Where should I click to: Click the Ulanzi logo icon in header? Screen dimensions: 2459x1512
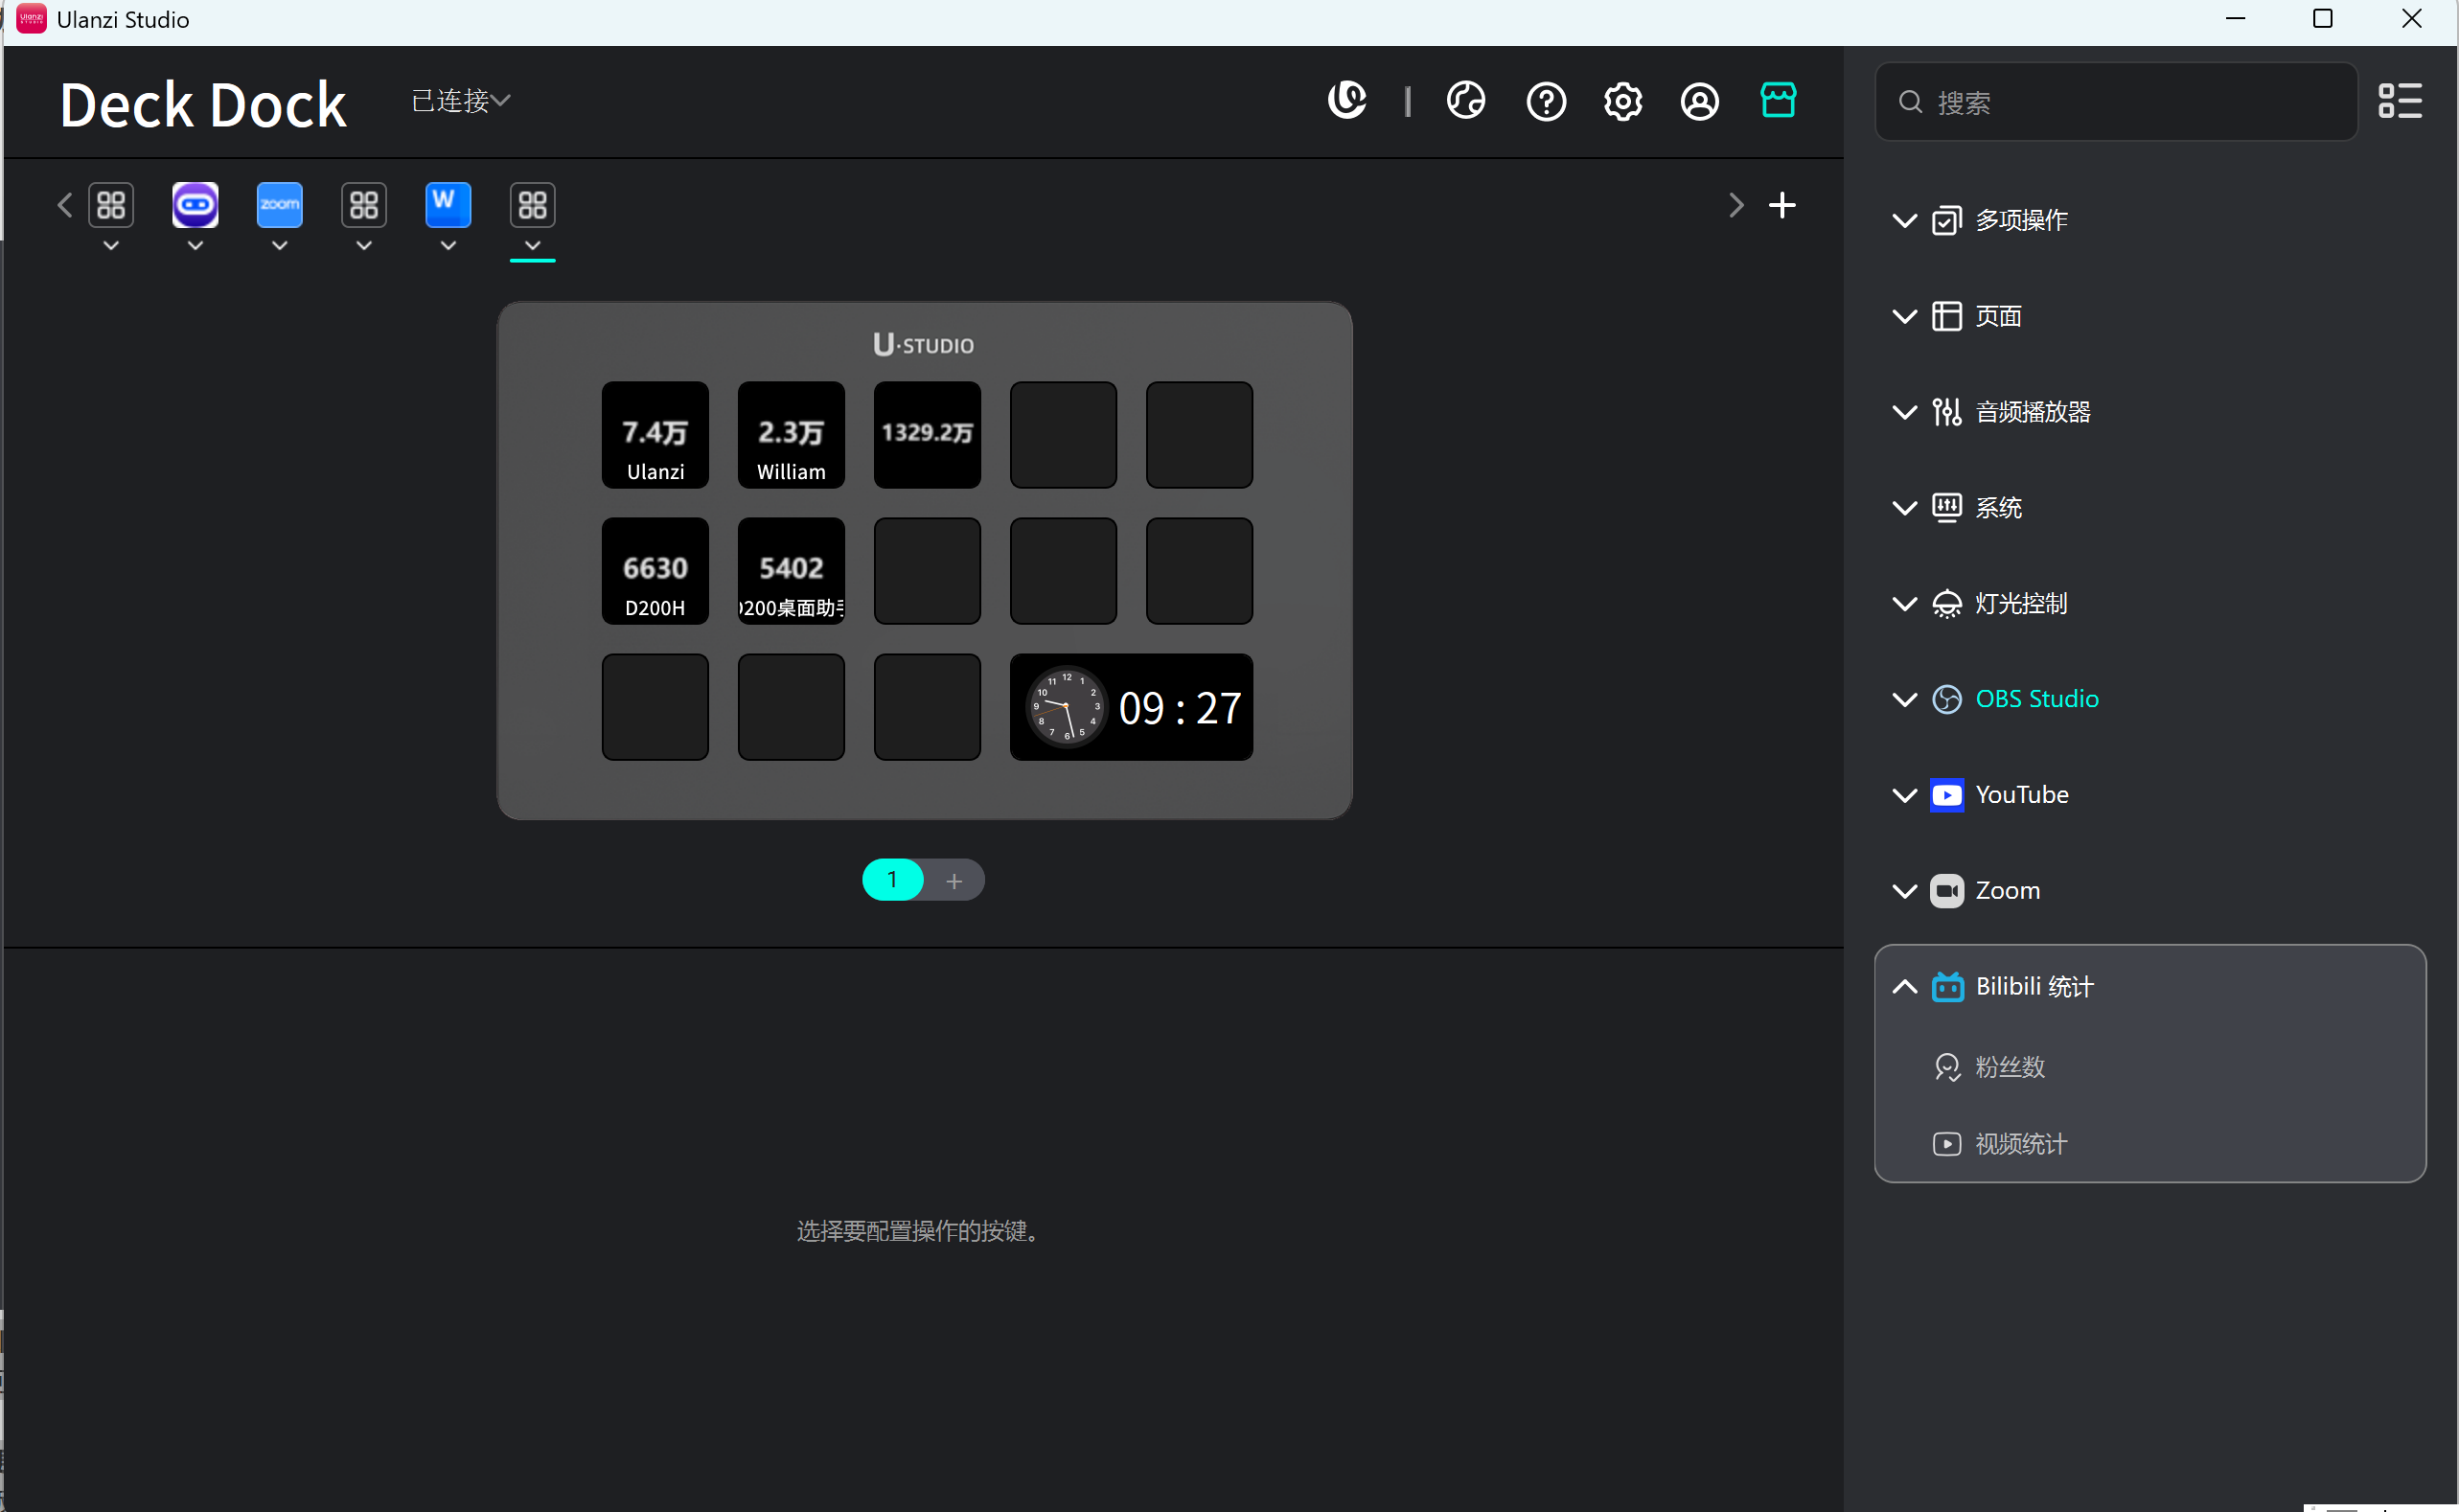coord(1347,100)
